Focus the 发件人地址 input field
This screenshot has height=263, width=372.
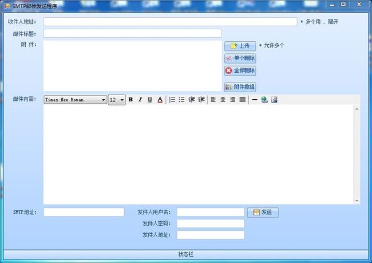[211, 235]
